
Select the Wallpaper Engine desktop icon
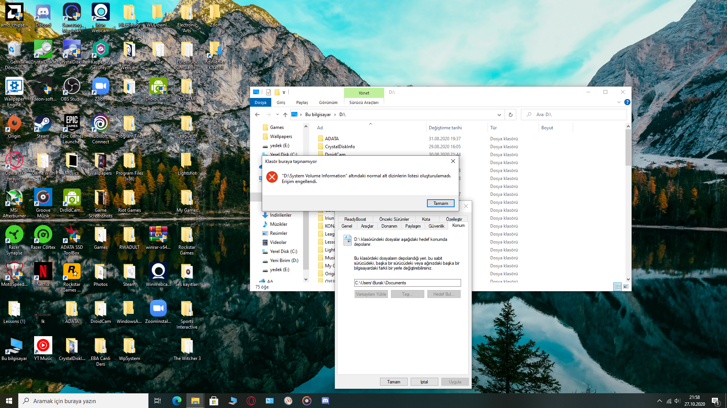coord(14,92)
